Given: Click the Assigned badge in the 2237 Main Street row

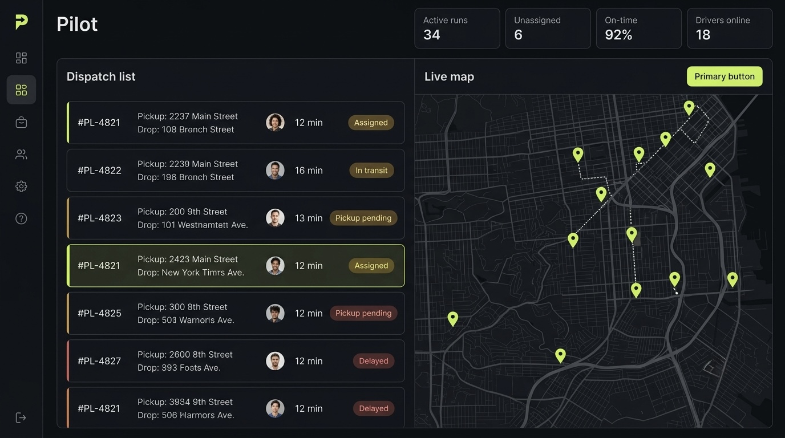Looking at the screenshot, I should [371, 123].
